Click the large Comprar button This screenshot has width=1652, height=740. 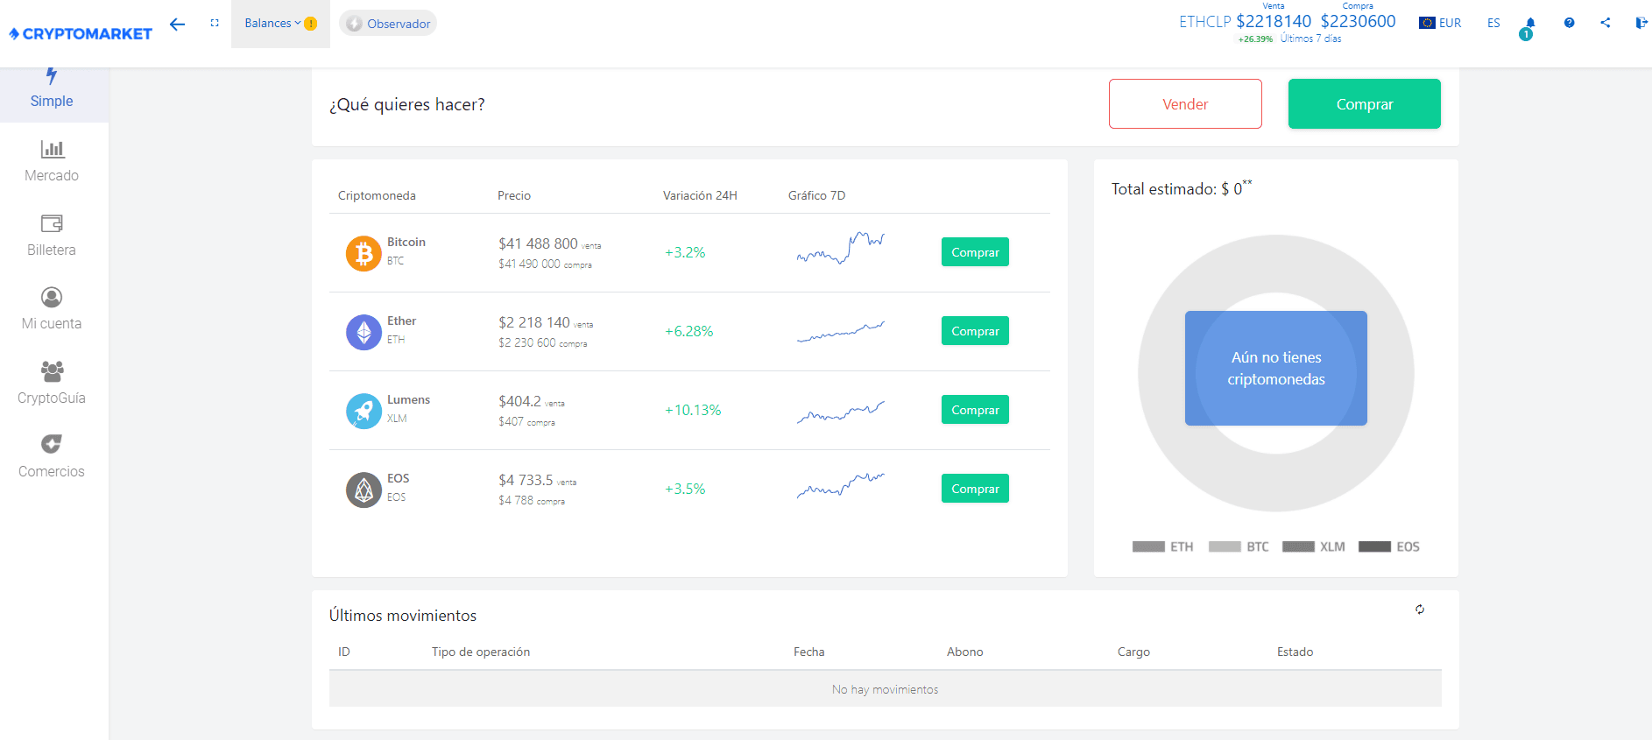[1364, 104]
